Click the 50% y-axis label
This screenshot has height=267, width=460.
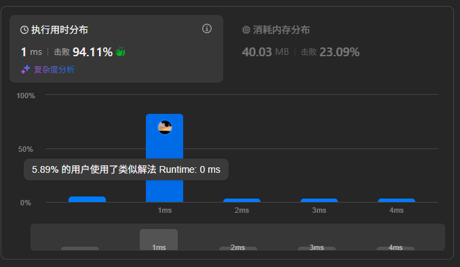click(26, 149)
